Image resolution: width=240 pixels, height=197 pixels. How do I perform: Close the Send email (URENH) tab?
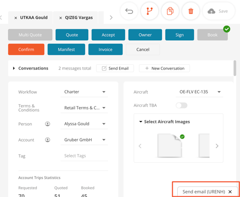pos(230,192)
